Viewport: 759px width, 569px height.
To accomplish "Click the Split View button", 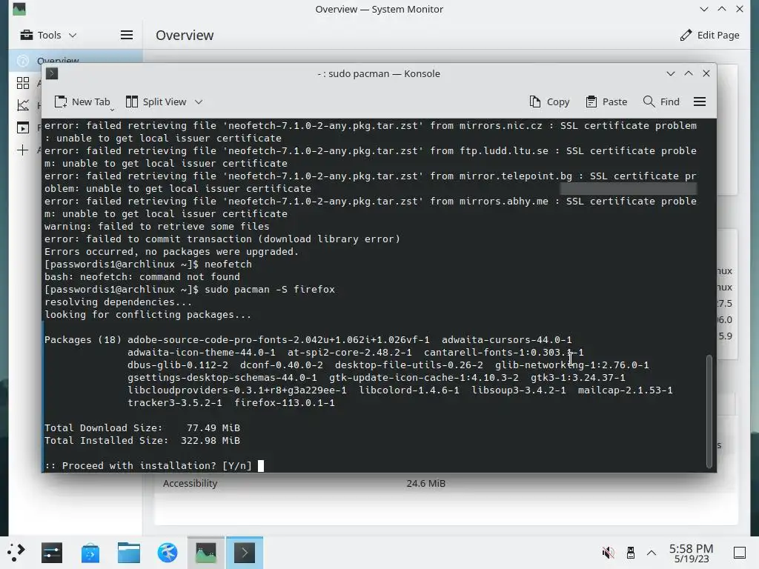I will [x=156, y=102].
